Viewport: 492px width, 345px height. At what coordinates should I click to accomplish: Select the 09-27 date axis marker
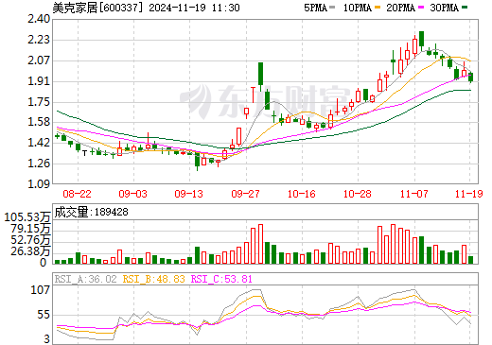[x=245, y=194]
